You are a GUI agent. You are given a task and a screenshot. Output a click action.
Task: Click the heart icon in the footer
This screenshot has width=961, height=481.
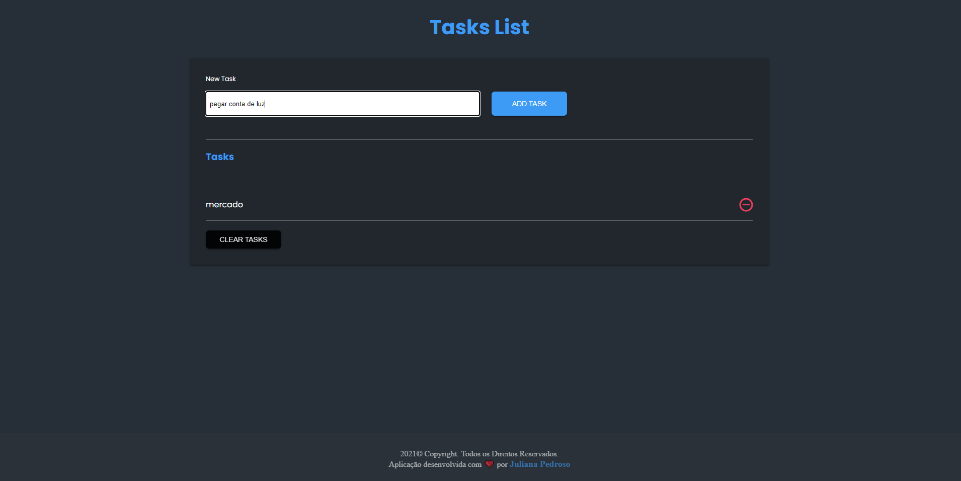click(489, 464)
